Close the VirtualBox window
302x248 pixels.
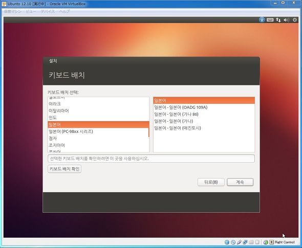(294, 3)
